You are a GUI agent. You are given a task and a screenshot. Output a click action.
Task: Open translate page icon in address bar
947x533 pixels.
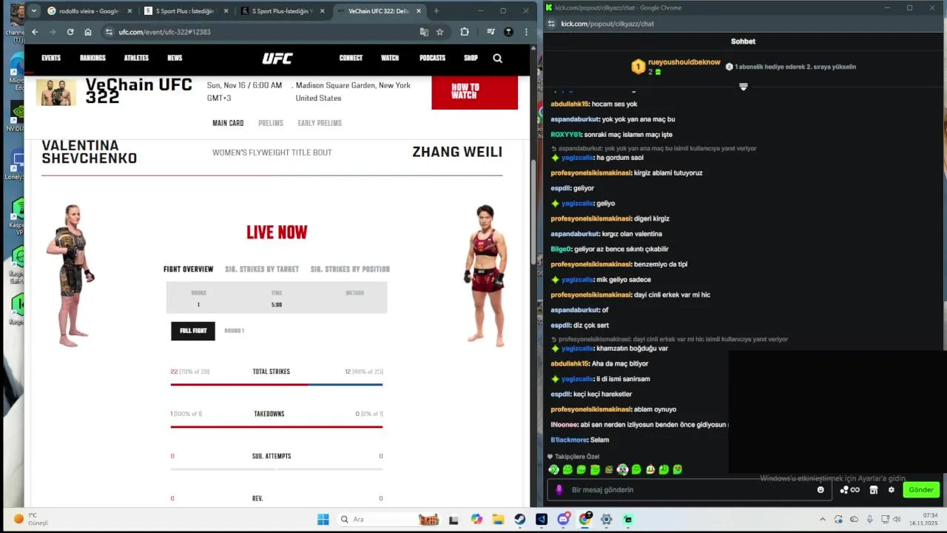[x=424, y=32]
